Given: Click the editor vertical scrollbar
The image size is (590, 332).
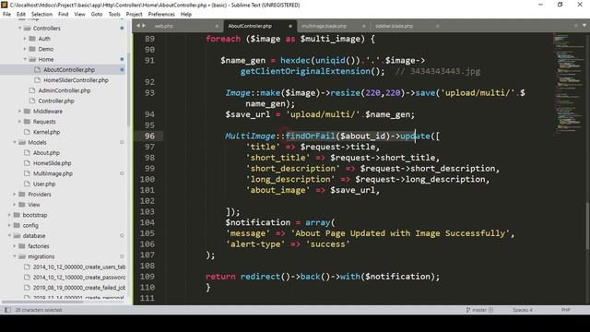Looking at the screenshot, I should coord(588,226).
